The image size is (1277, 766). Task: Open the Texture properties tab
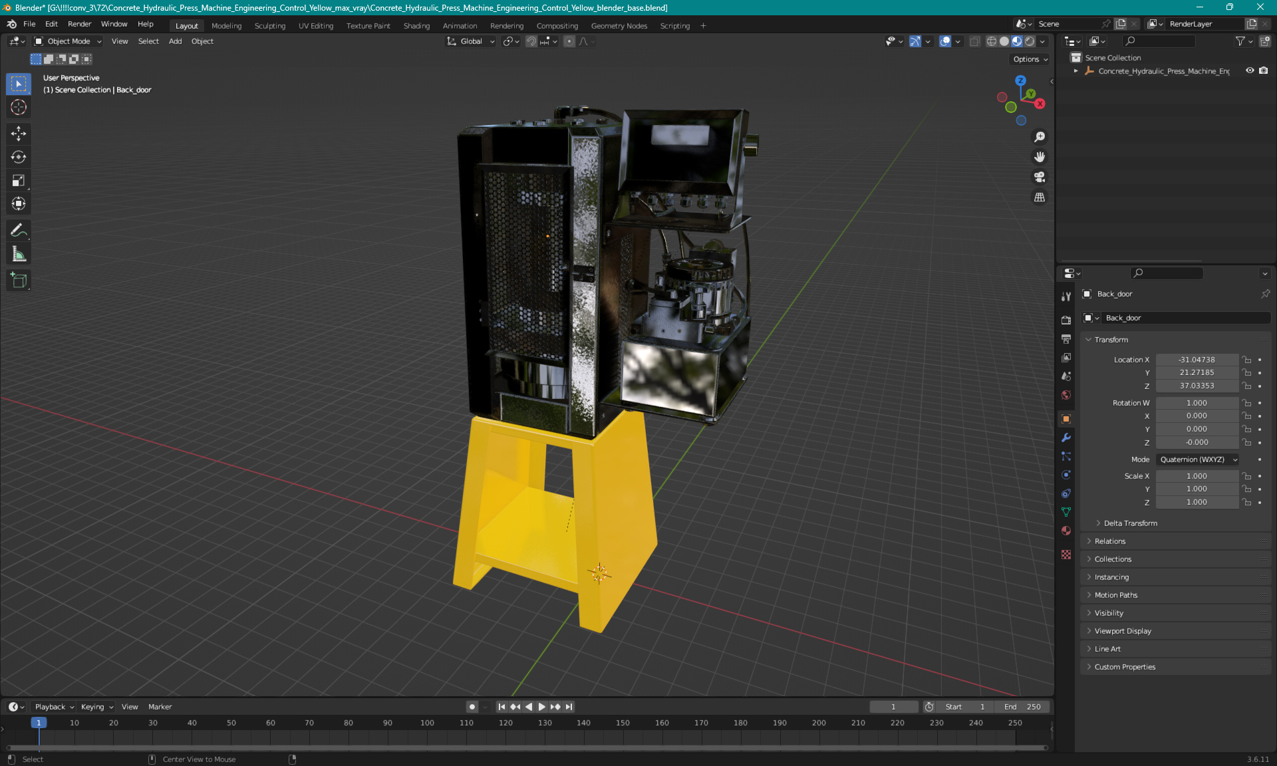click(x=1066, y=555)
